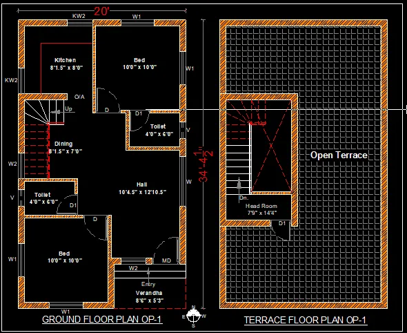Click the O/A label beside kitchen
This screenshot has width=407, height=333.
tap(79, 97)
